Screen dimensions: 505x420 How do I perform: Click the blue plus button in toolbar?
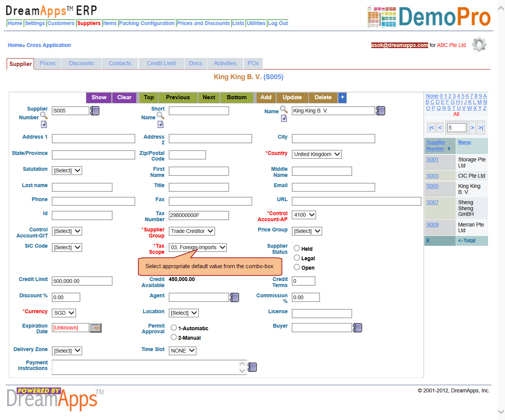tap(342, 97)
